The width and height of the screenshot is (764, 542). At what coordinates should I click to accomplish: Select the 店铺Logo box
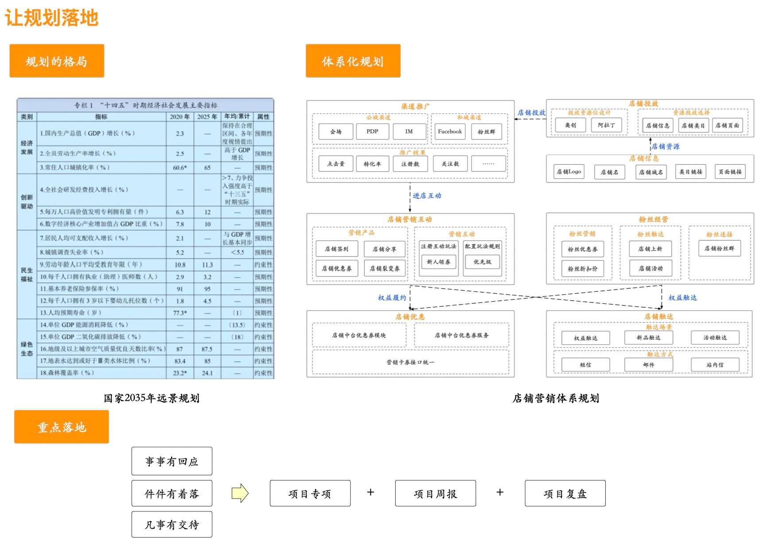(569, 172)
